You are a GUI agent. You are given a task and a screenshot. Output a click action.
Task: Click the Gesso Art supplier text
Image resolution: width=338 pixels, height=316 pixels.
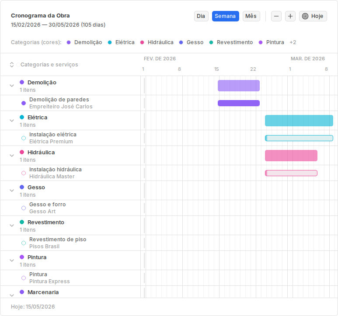click(42, 212)
